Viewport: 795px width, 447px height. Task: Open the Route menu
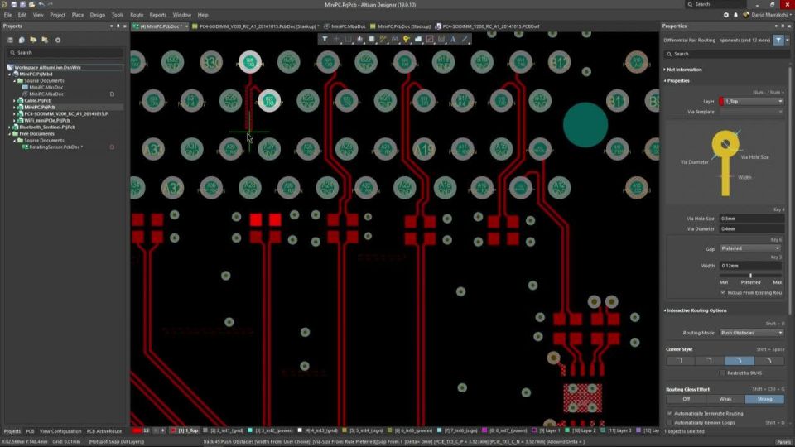tap(137, 15)
